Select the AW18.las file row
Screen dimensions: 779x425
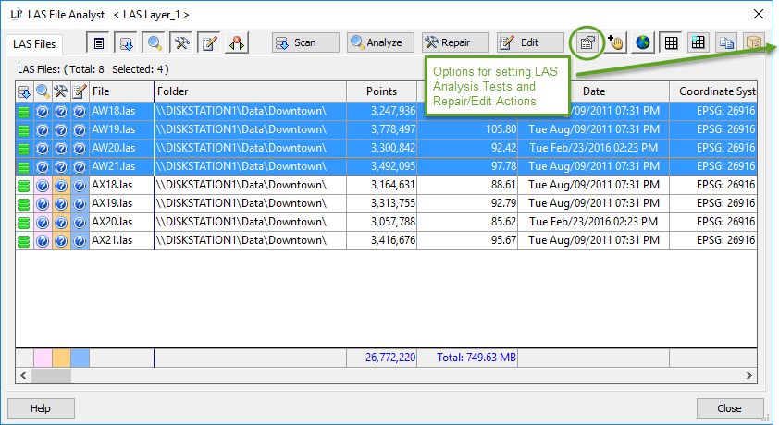click(x=386, y=111)
